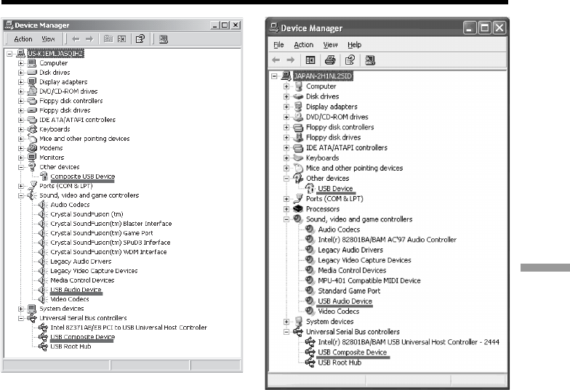Click Properties icon in right Device Manager toolbar
Image resolution: width=570 pixels, height=390 pixels.
tap(350, 60)
